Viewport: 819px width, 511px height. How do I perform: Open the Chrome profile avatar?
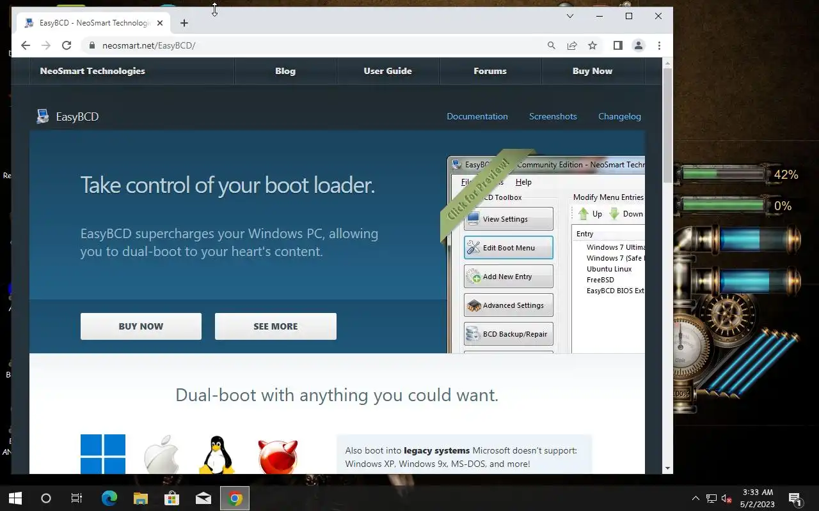click(x=638, y=45)
